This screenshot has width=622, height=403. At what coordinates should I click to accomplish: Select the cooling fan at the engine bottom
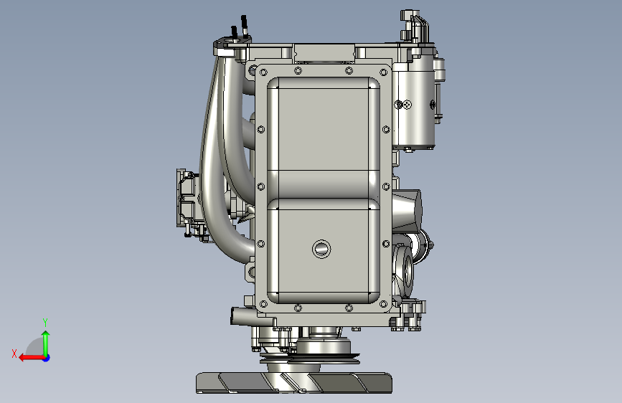(294, 382)
